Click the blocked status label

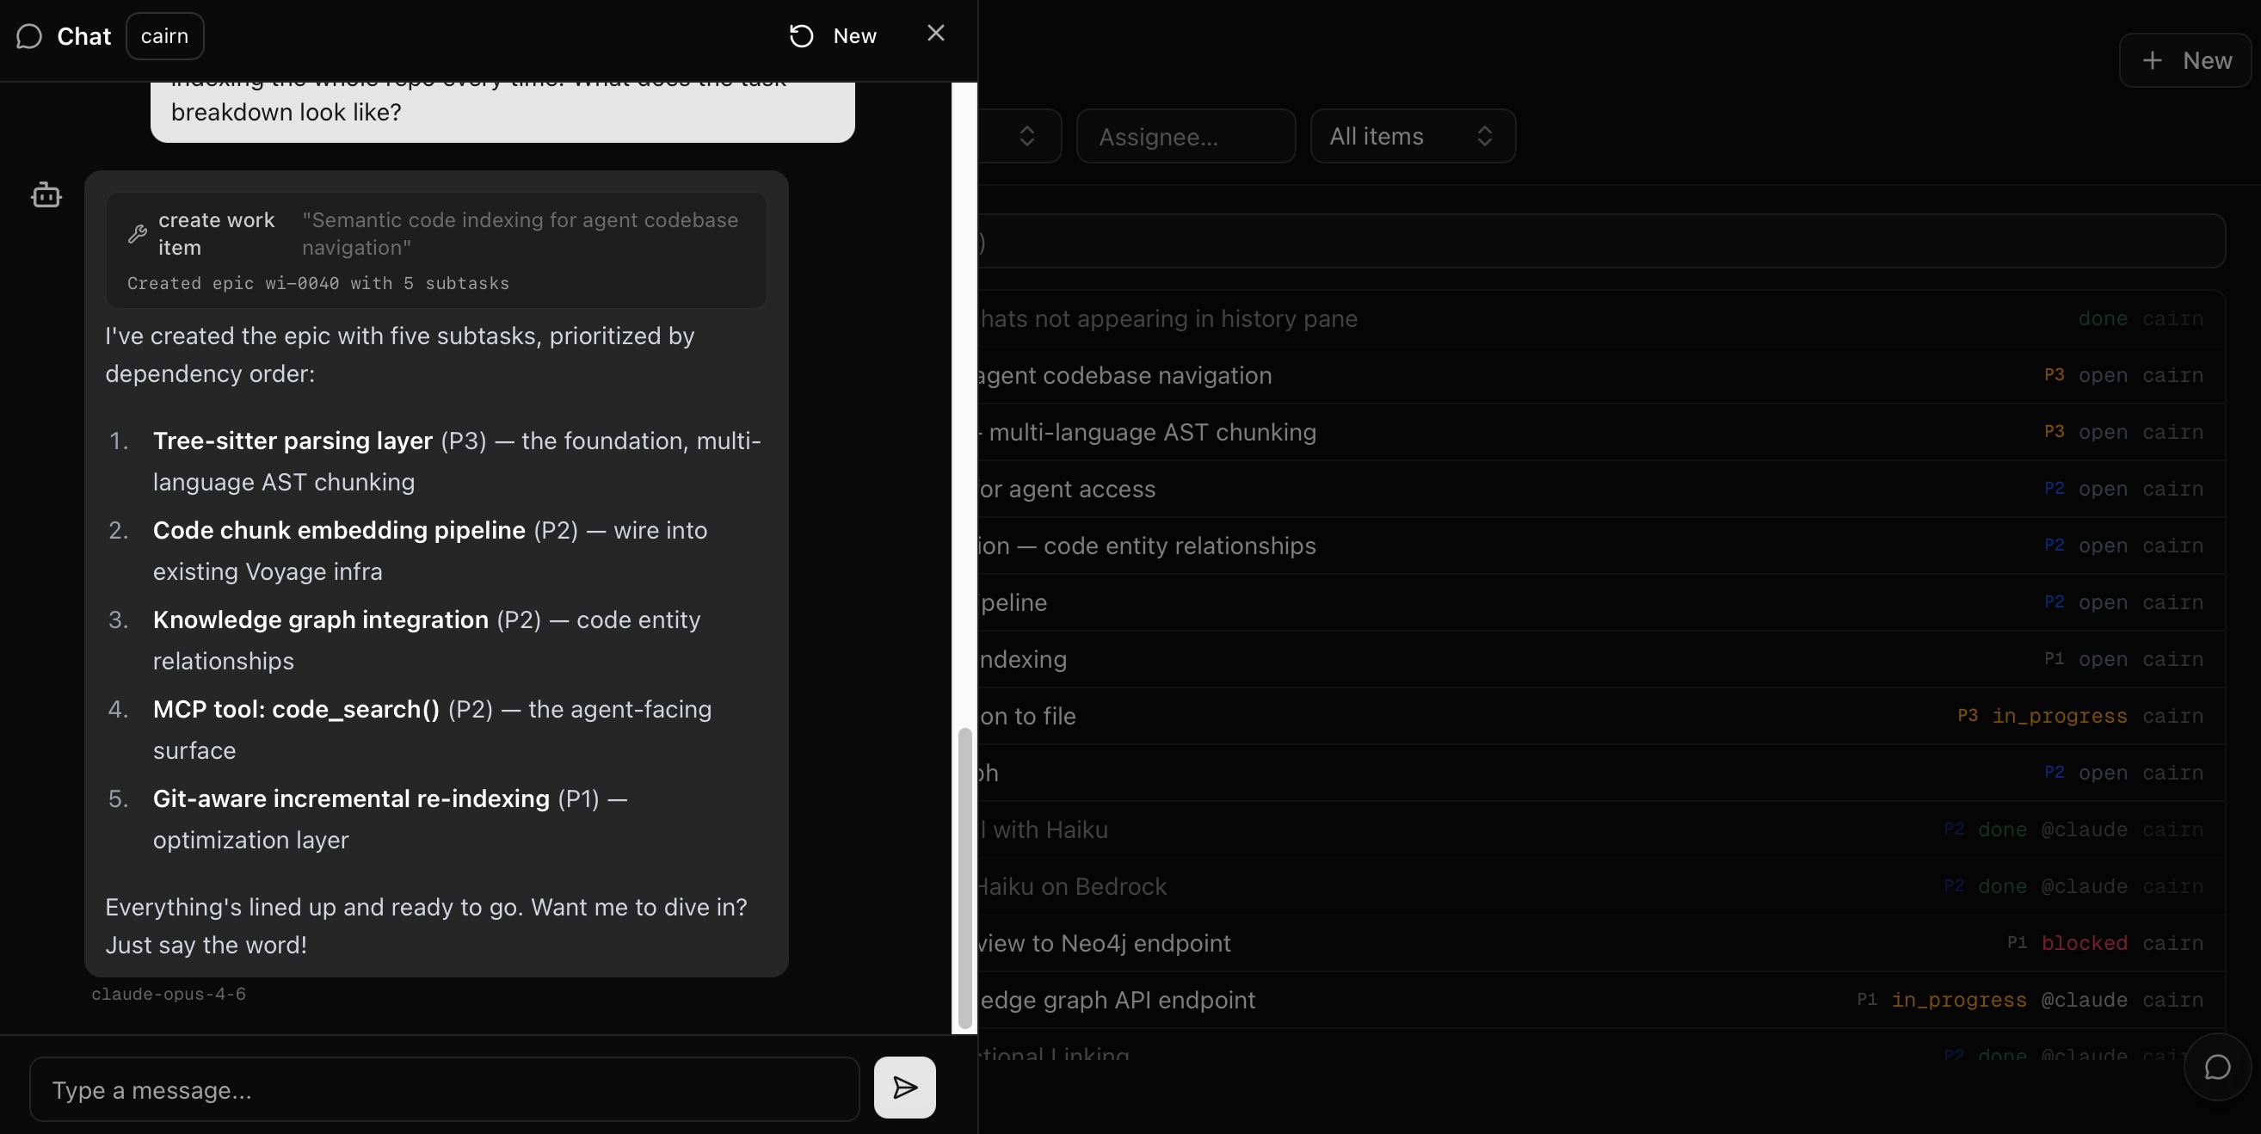click(2084, 944)
